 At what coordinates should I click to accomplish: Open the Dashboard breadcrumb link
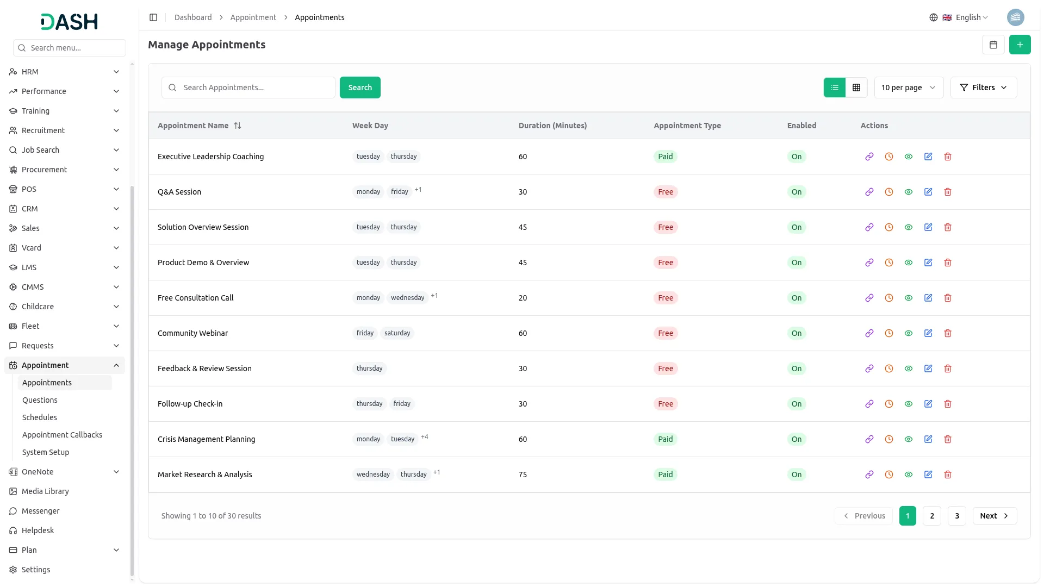pos(193,17)
